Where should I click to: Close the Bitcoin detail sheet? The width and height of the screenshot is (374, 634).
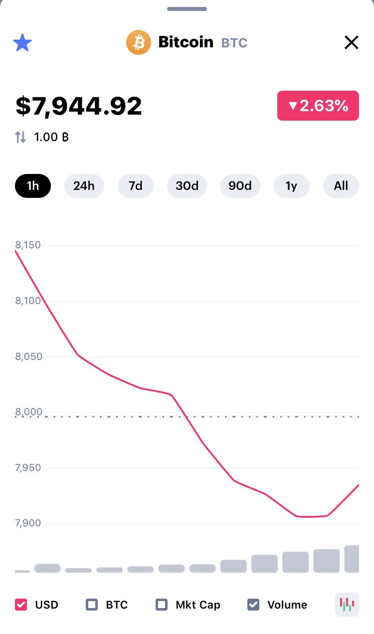(352, 43)
